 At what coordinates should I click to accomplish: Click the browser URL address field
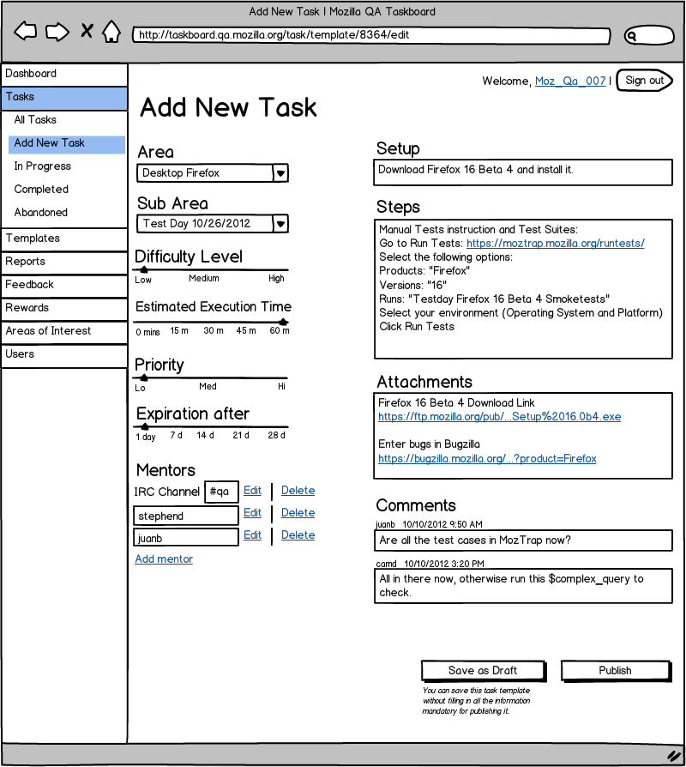pyautogui.click(x=371, y=35)
